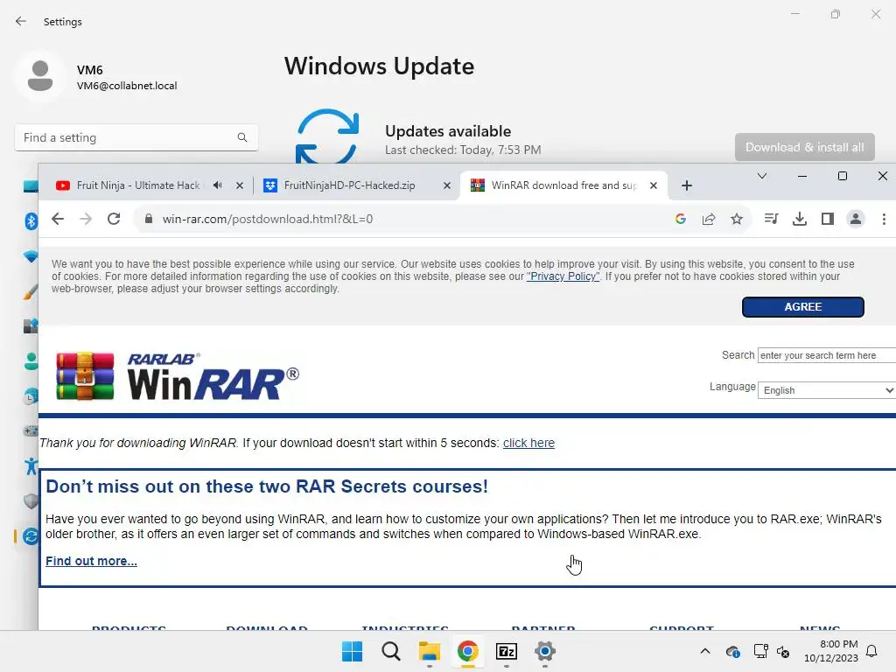Open 7-Zip from the taskbar

point(507,651)
